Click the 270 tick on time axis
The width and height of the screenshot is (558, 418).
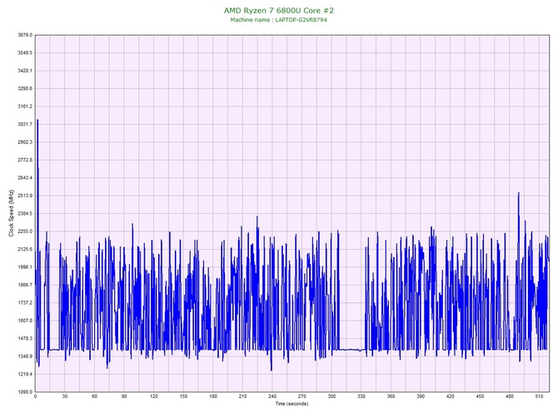[301, 396]
